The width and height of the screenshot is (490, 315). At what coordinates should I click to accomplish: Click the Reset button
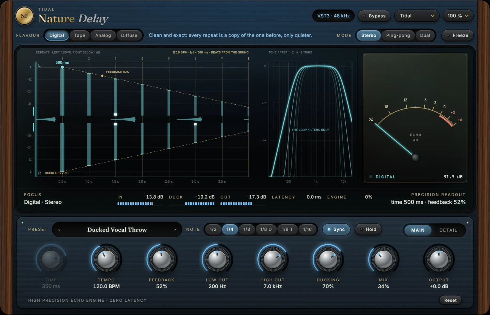pyautogui.click(x=450, y=300)
